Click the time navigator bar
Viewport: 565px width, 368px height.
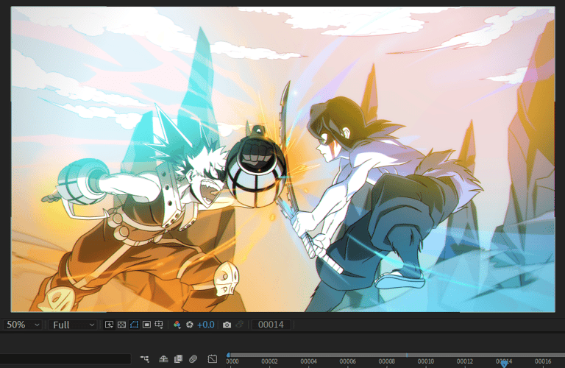pos(397,355)
